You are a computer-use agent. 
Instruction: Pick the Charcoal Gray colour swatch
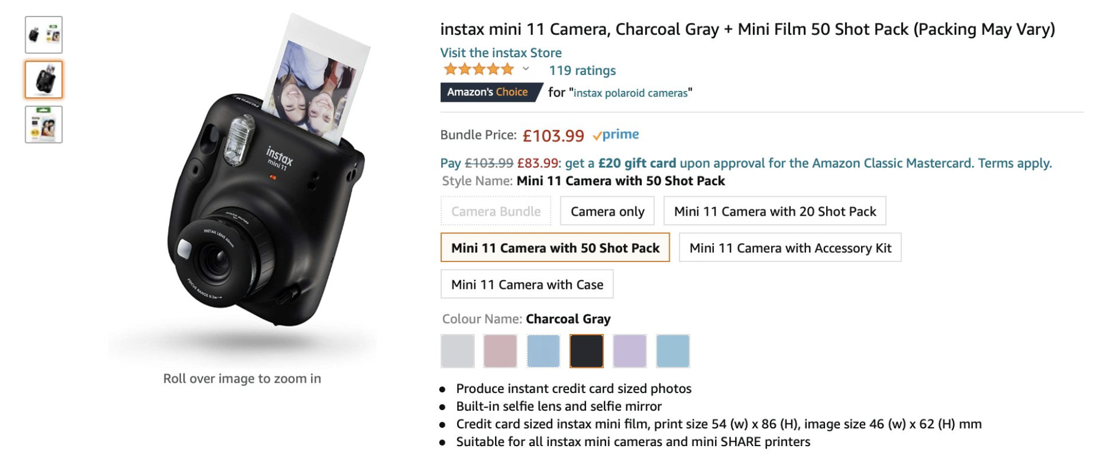tap(586, 351)
